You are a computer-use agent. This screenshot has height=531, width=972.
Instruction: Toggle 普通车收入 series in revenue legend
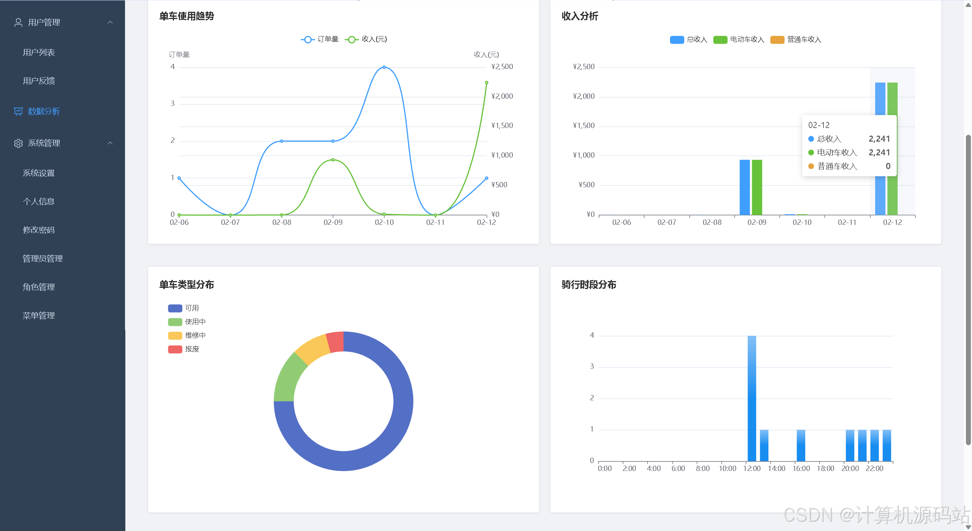pos(777,40)
